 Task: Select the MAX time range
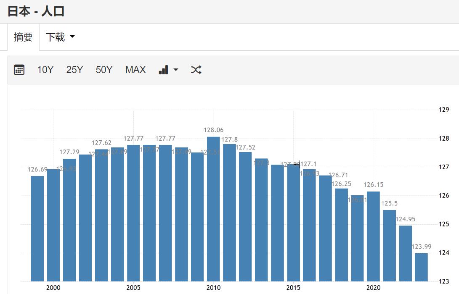[135, 70]
